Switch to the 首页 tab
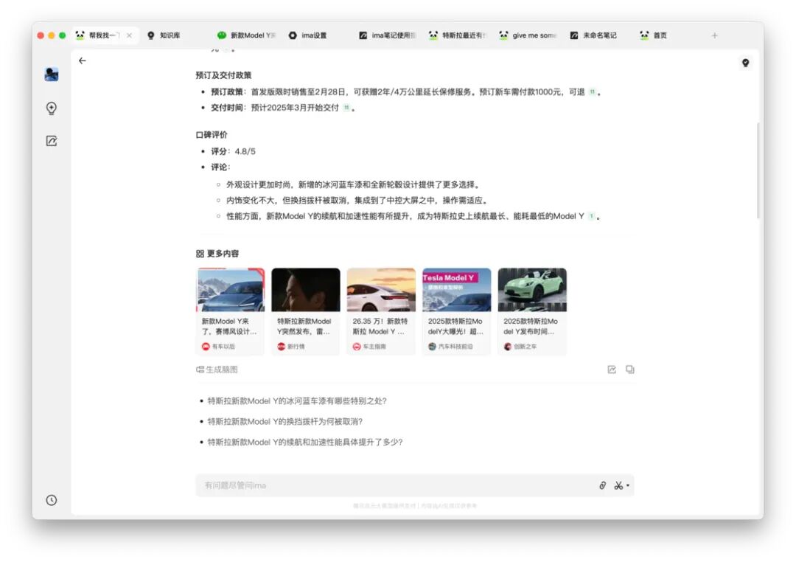This screenshot has width=796, height=562. [654, 35]
